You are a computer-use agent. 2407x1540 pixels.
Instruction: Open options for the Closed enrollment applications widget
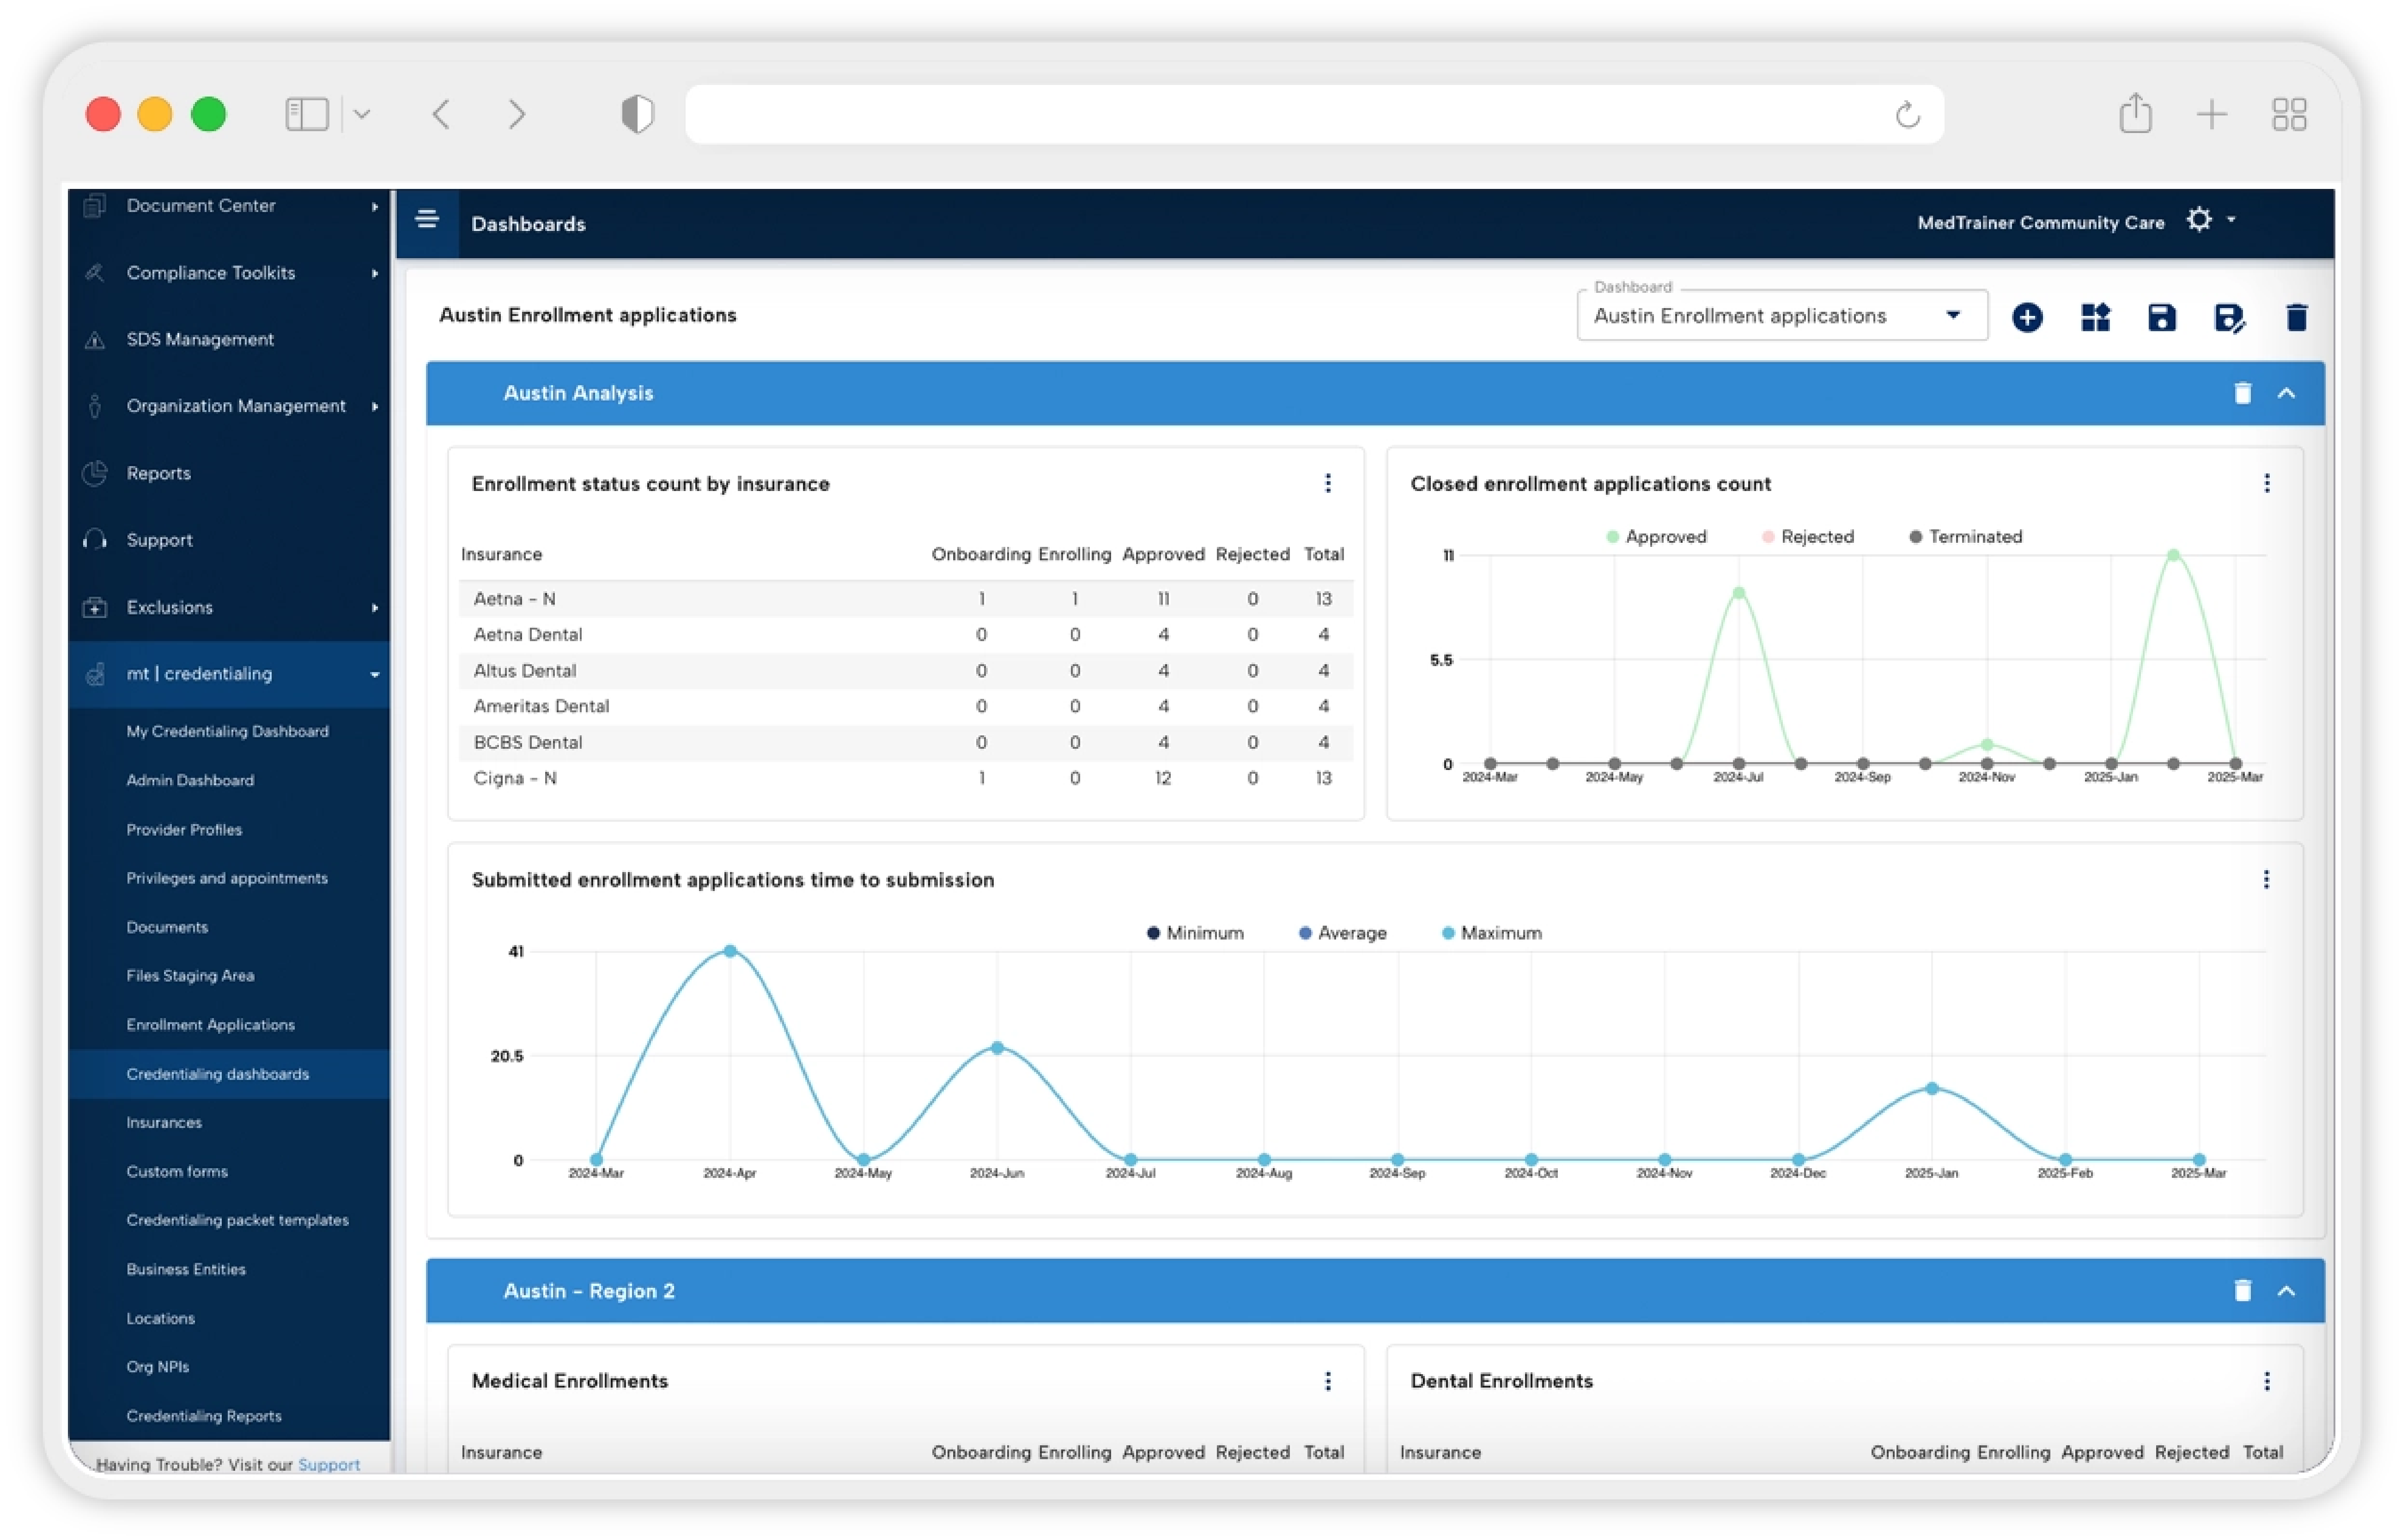[x=2267, y=484]
